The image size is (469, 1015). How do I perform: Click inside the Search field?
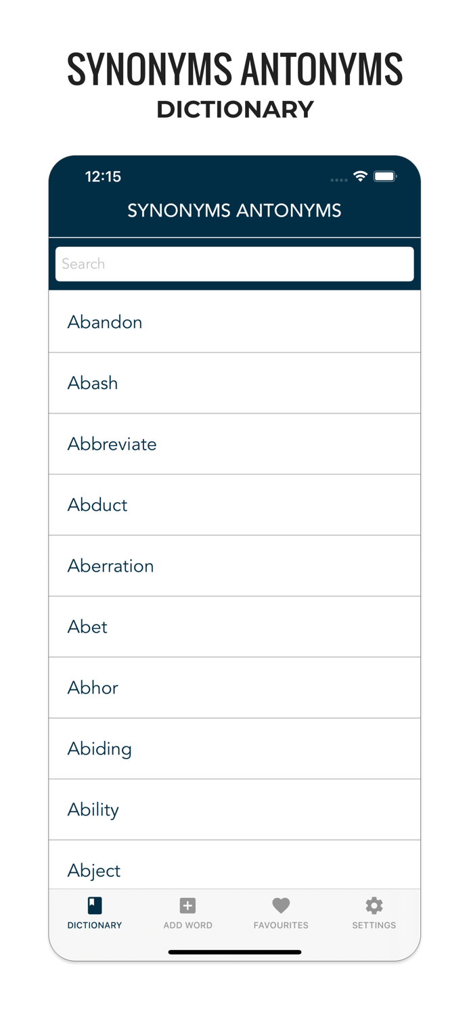[234, 264]
